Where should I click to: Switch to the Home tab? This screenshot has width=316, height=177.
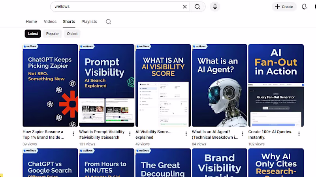click(31, 22)
